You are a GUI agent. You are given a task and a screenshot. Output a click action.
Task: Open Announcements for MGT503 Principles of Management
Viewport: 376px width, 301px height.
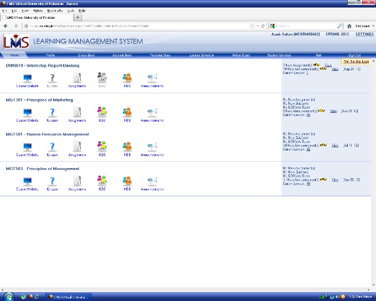[x=152, y=184]
